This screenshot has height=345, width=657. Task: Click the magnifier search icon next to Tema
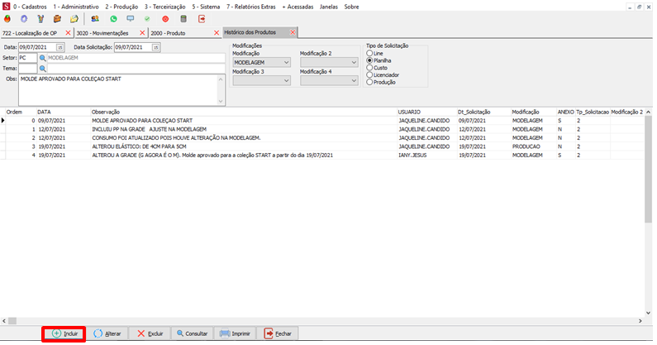[42, 69]
